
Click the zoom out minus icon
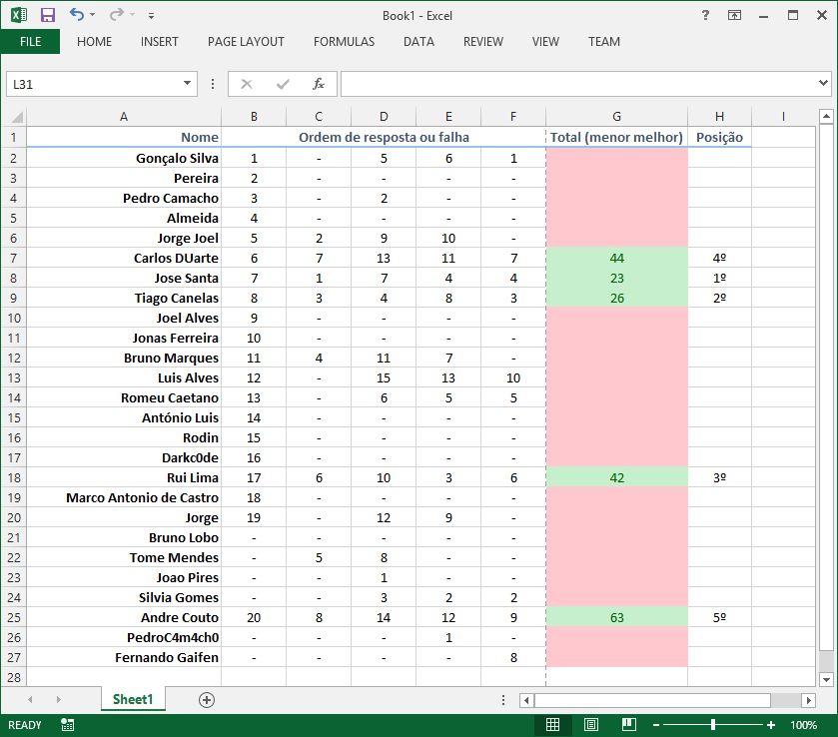tap(653, 725)
